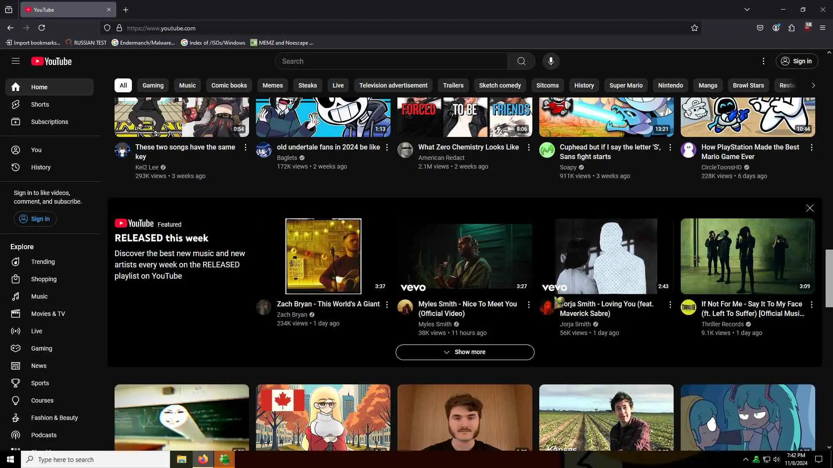Click the YouTube logo
This screenshot has width=833, height=468.
51,62
